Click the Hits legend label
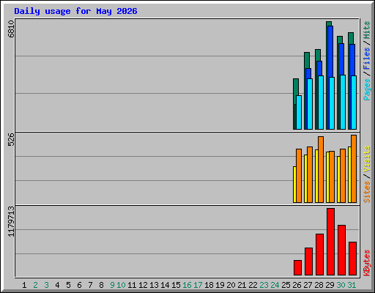375x293 pixels. click(x=367, y=30)
